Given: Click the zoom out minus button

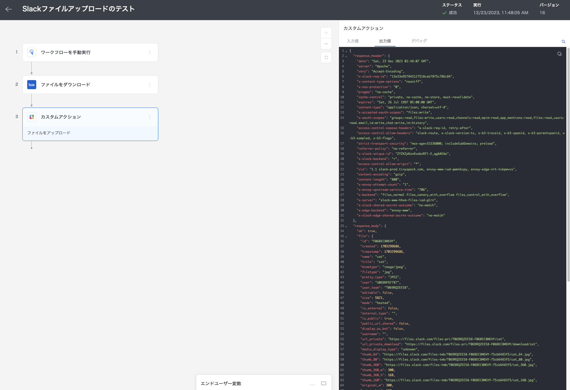Looking at the screenshot, I should [326, 44].
